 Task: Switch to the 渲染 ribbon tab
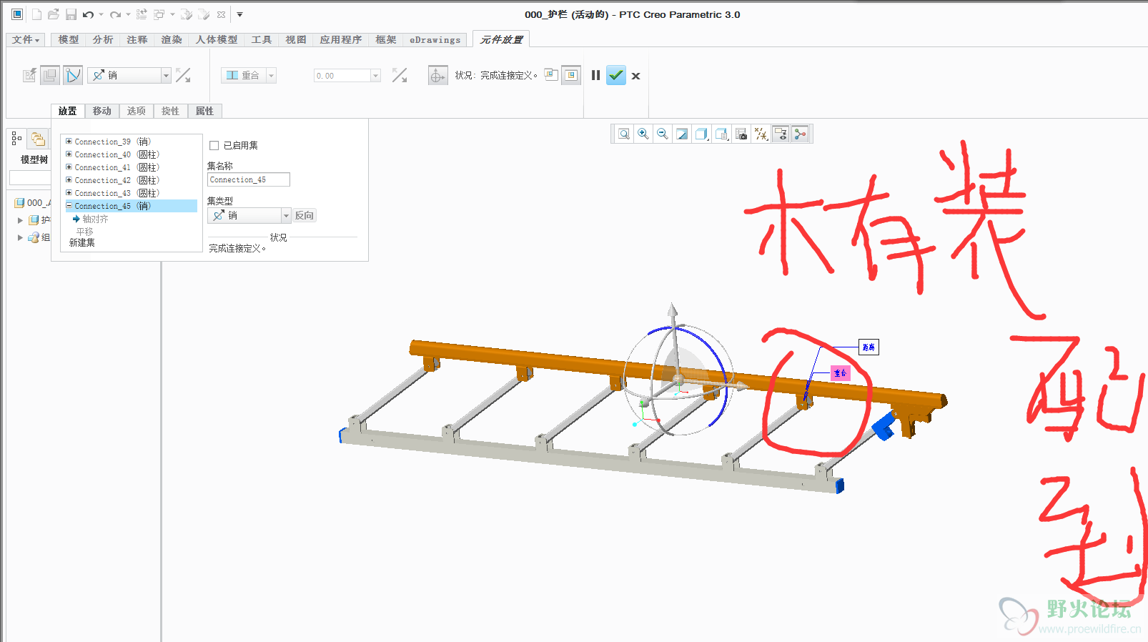tap(172, 40)
